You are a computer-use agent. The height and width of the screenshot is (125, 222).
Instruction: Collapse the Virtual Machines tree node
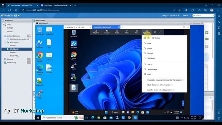(x=3, y=36)
